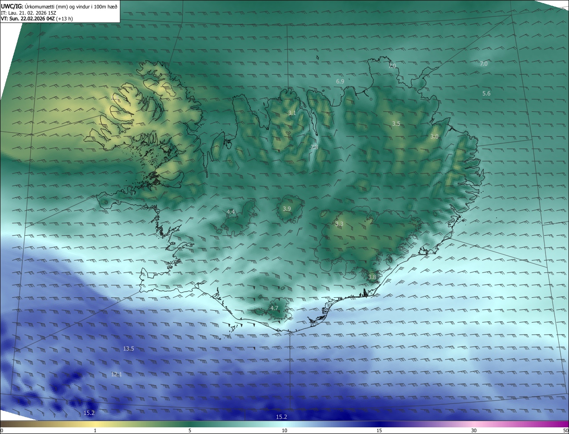
Task: Click the 3.0 value on the map
Action: [x=434, y=137]
